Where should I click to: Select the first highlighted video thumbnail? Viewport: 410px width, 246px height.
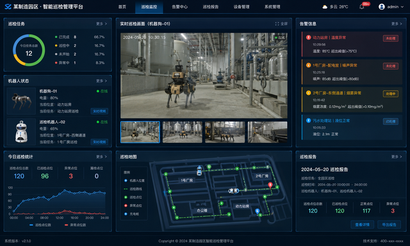point(140,132)
